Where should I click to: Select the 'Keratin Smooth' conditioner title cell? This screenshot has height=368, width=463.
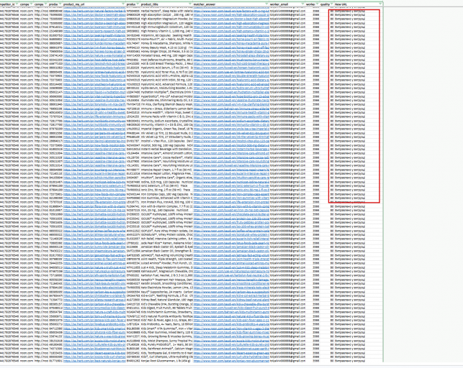167,283
